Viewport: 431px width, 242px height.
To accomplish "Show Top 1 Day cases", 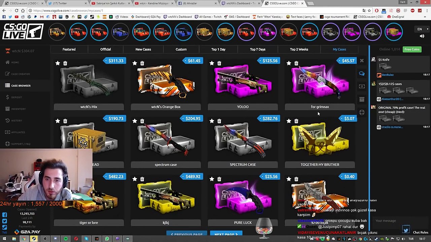I will pyautogui.click(x=218, y=49).
